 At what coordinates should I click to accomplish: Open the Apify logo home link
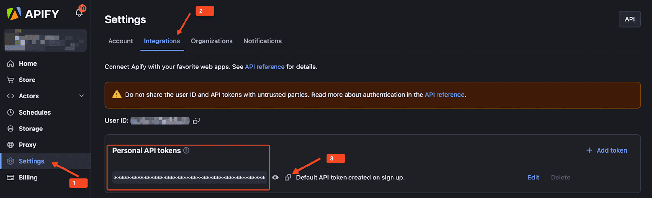pos(33,14)
